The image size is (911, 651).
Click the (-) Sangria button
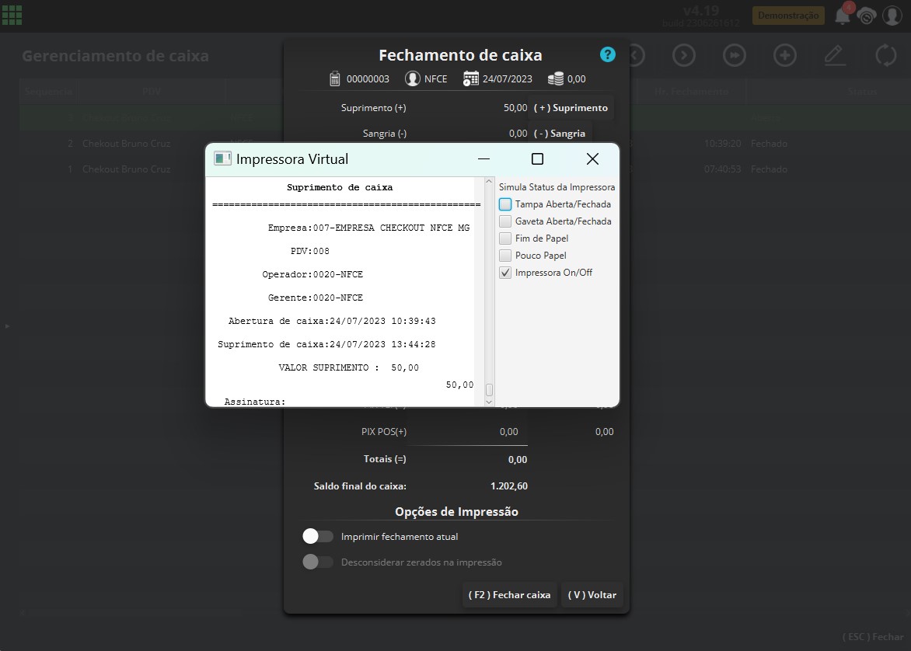(x=560, y=134)
